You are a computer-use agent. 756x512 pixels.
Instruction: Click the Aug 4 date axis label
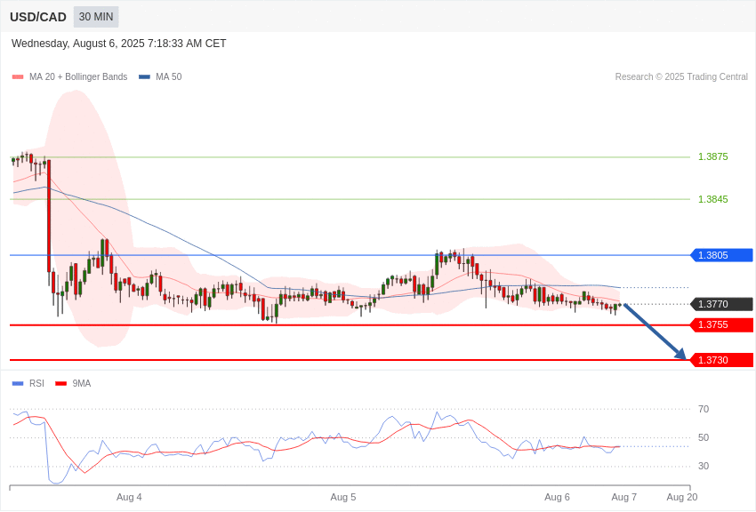[129, 497]
